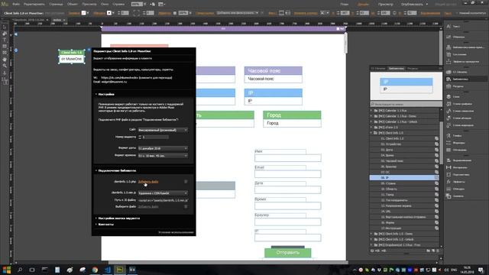The image size is (489, 275).
Task: Click Условия использования link in widget panel
Action: tap(176, 232)
